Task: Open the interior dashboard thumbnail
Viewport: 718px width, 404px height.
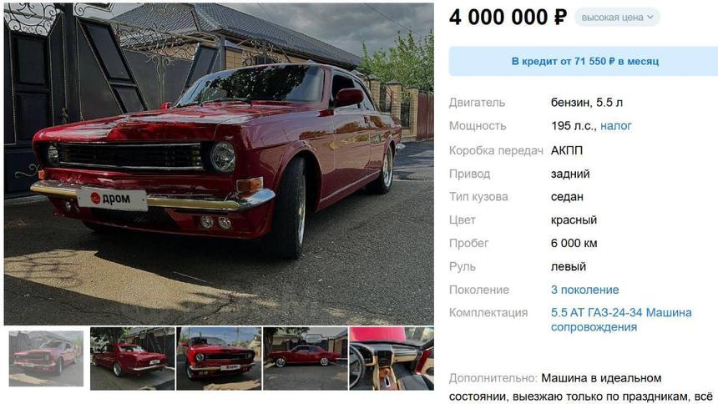Action: [391, 358]
